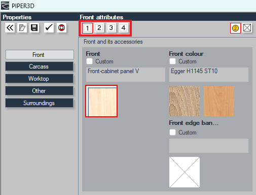Open the Worktop properties section
The width and height of the screenshot is (256, 195).
(39, 79)
